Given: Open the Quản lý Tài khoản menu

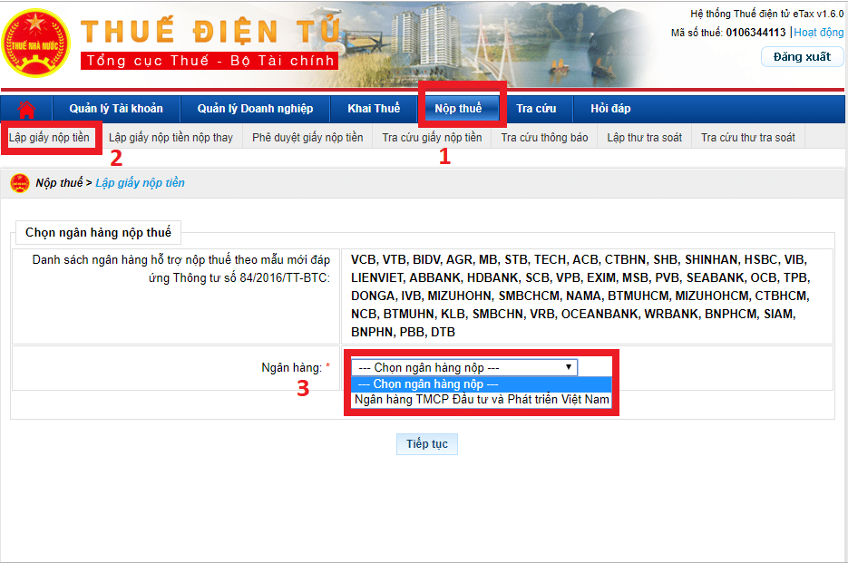Looking at the screenshot, I should (116, 109).
